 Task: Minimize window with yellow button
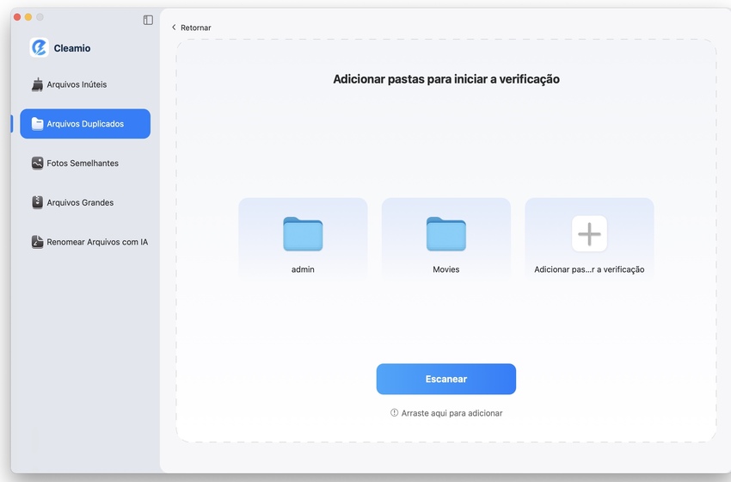(28, 17)
